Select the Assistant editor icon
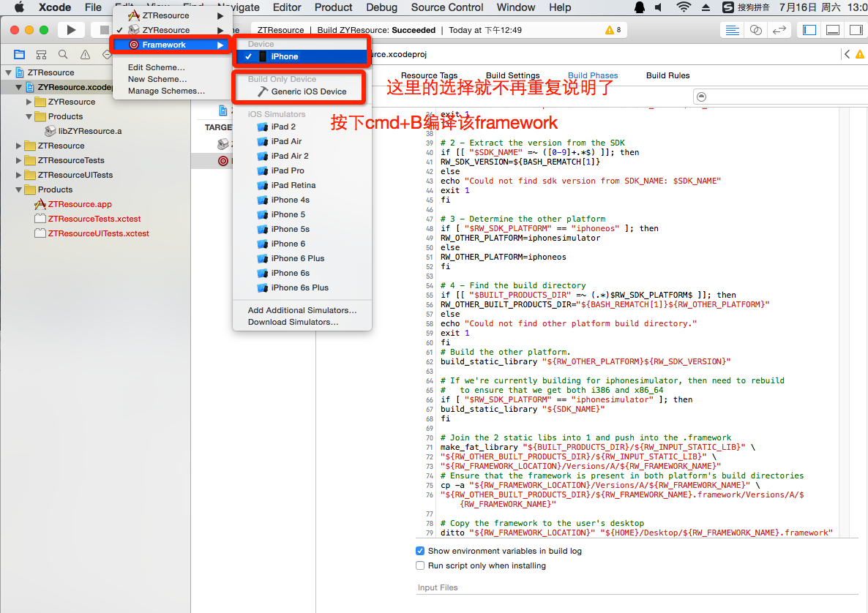Image resolution: width=868 pixels, height=613 pixels. (x=755, y=30)
